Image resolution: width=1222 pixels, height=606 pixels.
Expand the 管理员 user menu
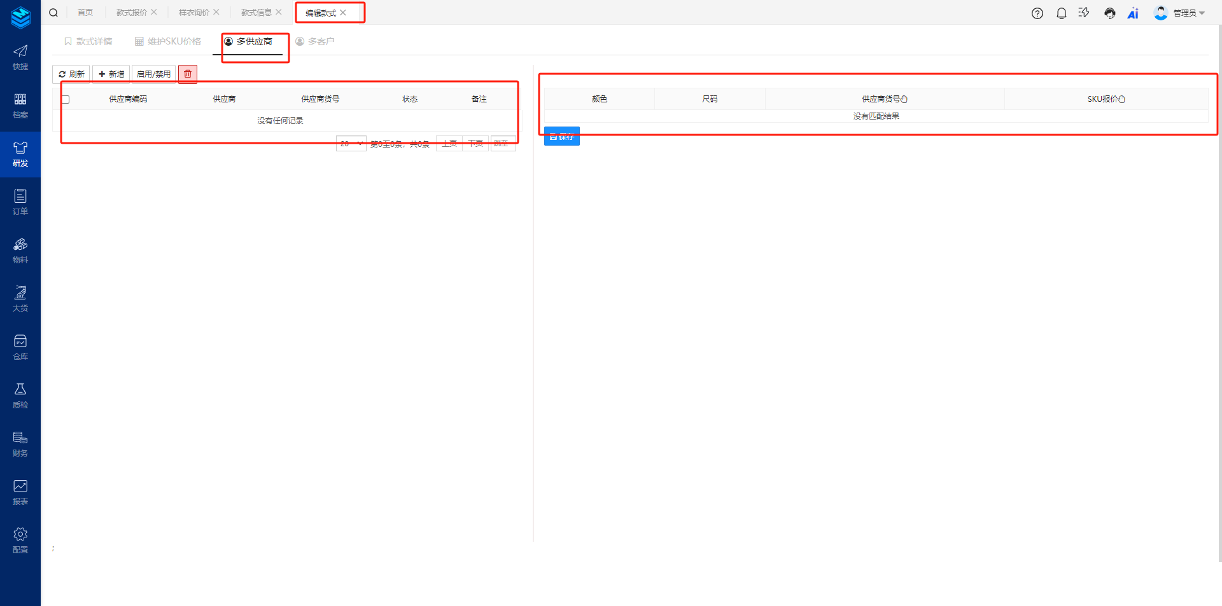click(1182, 13)
